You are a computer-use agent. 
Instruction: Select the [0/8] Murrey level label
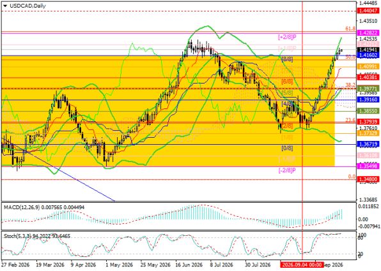click(287, 148)
